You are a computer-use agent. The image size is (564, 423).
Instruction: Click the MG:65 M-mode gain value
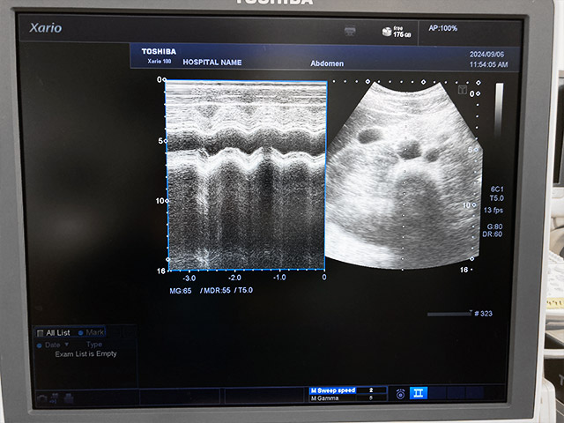181,291
